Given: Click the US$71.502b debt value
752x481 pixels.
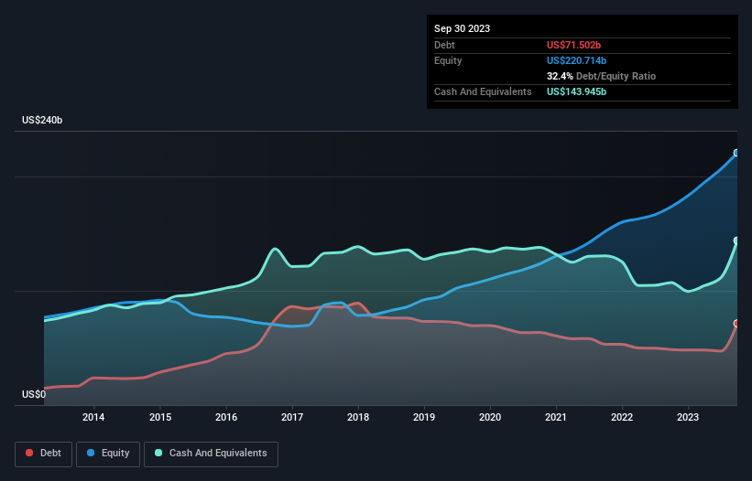Looking at the screenshot, I should pyautogui.click(x=573, y=45).
